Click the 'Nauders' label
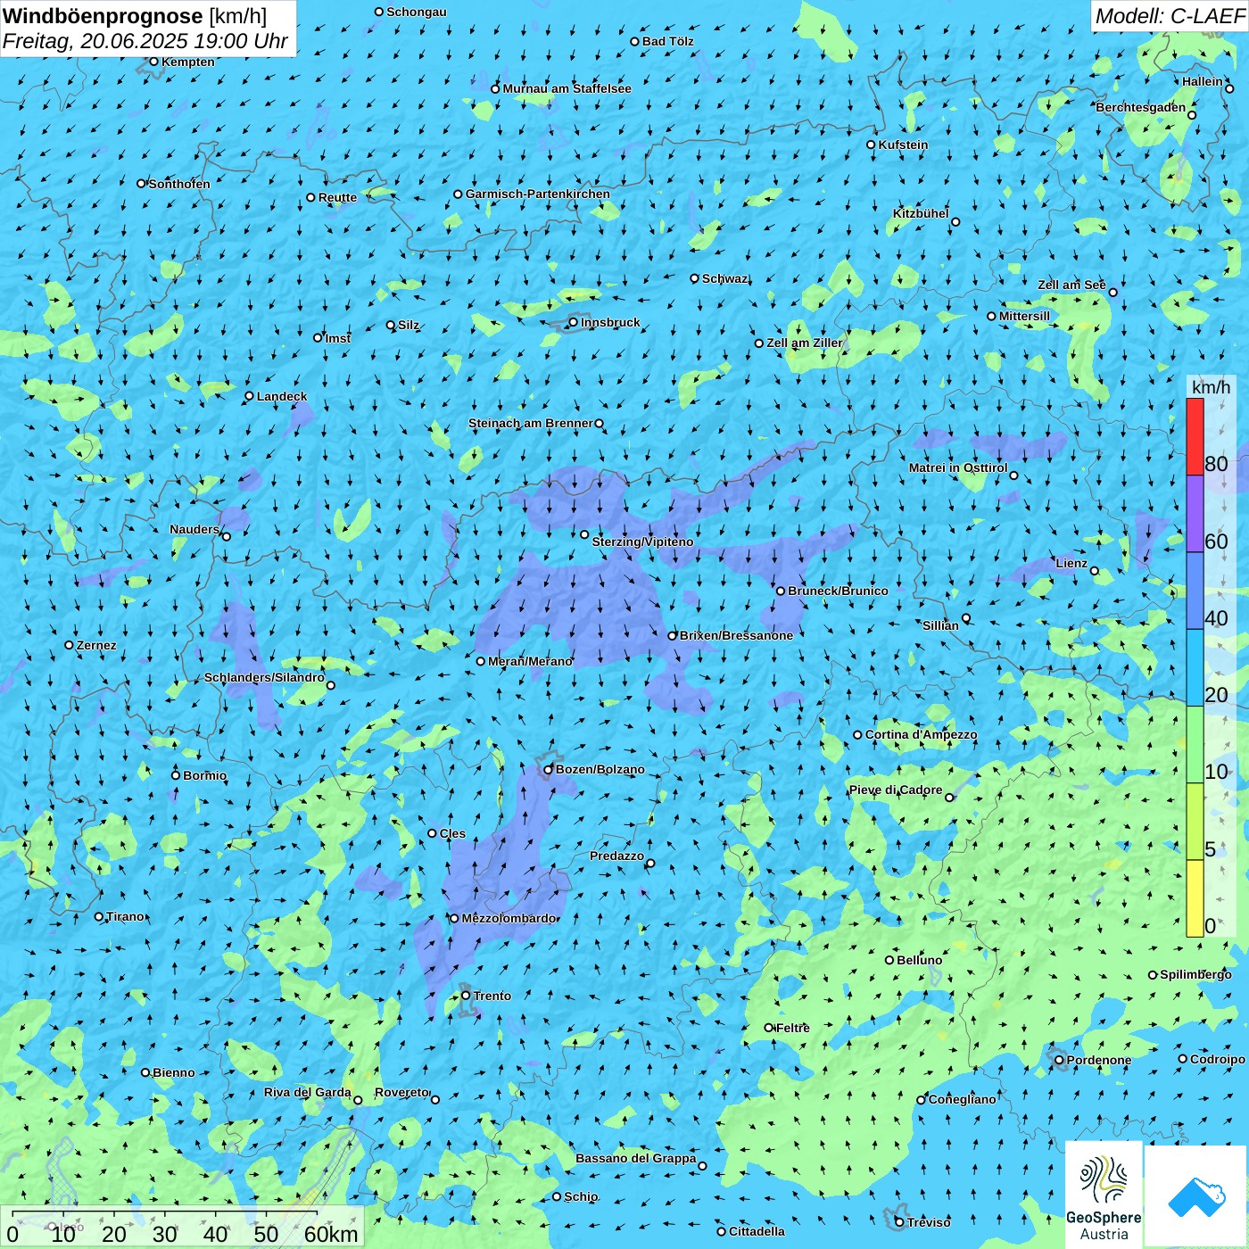 click(x=194, y=529)
